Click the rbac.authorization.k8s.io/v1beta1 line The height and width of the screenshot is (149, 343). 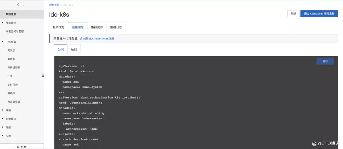coord(99,98)
